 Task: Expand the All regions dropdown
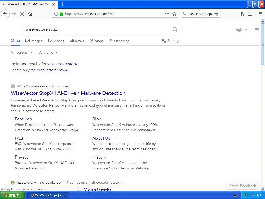pos(21,52)
